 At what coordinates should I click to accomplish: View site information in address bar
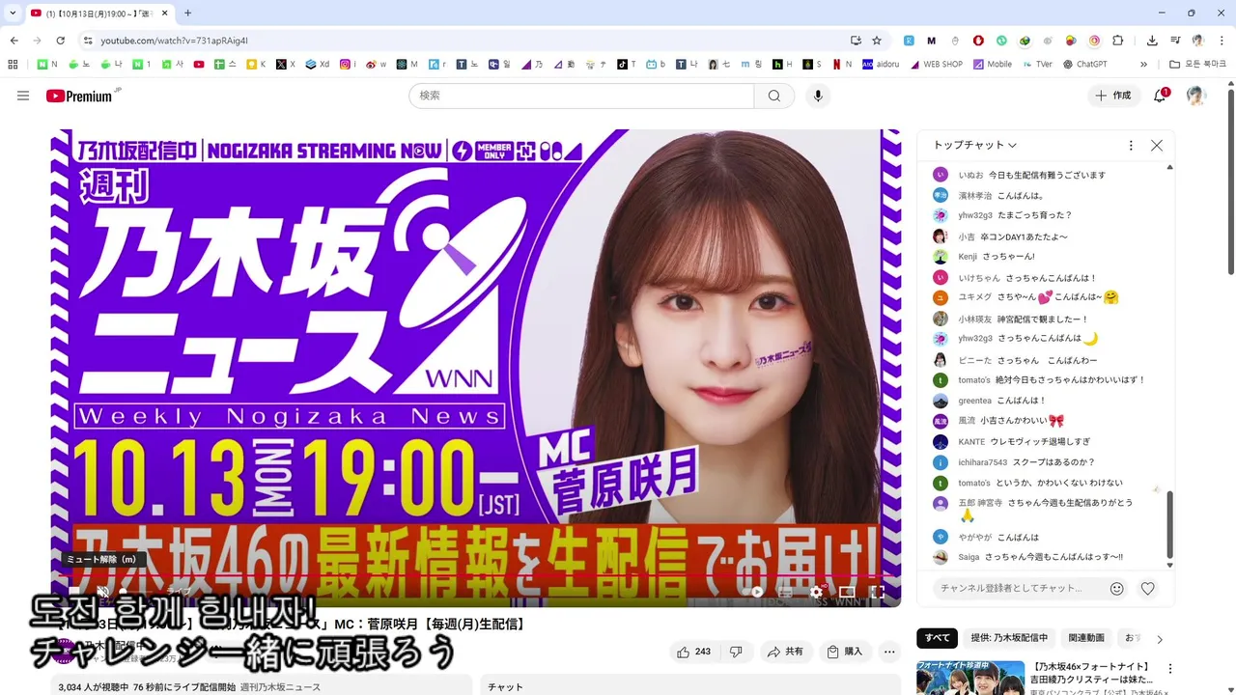(x=88, y=41)
